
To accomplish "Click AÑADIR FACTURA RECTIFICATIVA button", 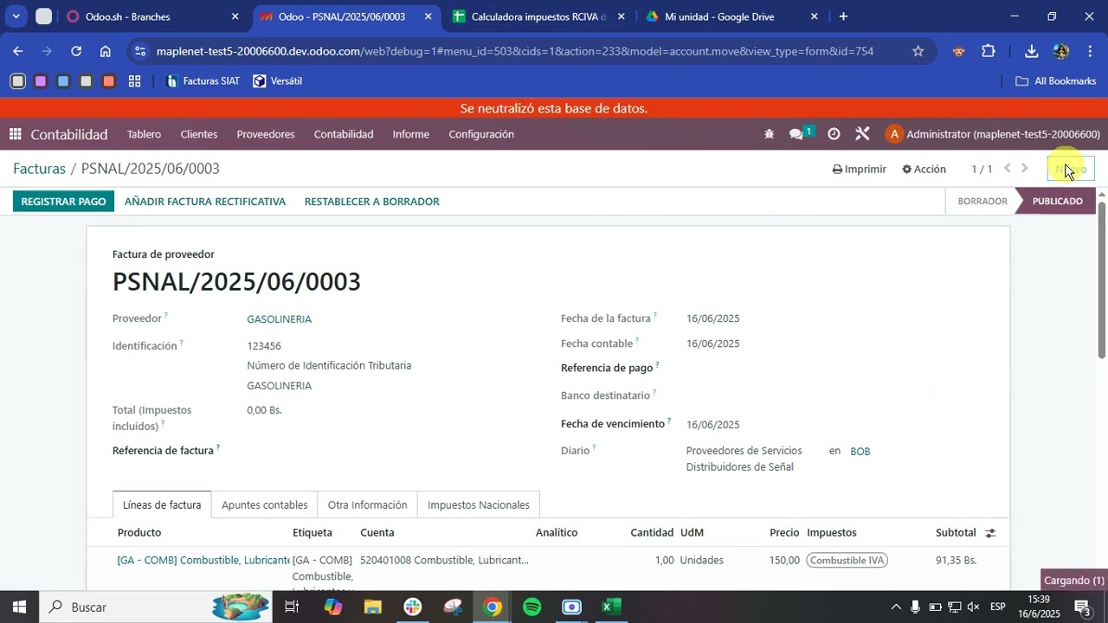I will point(205,201).
